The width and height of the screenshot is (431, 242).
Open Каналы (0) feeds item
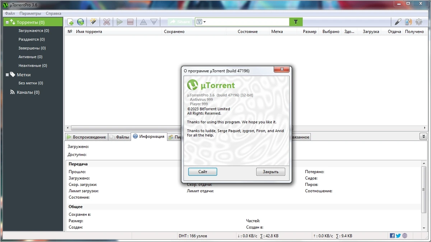click(28, 92)
